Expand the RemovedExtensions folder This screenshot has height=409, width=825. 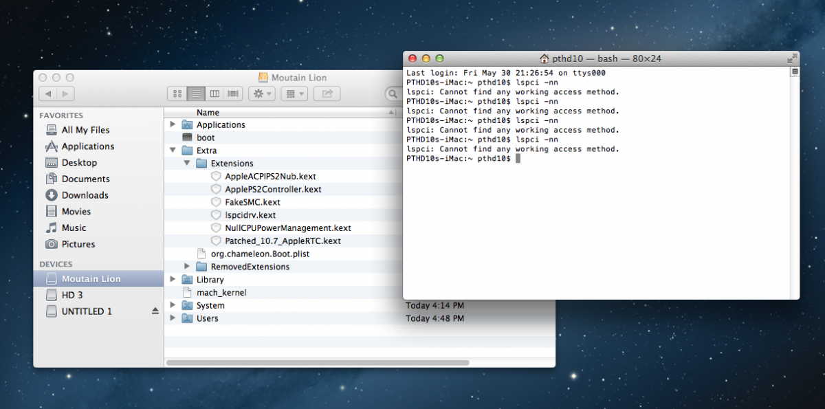pos(187,267)
